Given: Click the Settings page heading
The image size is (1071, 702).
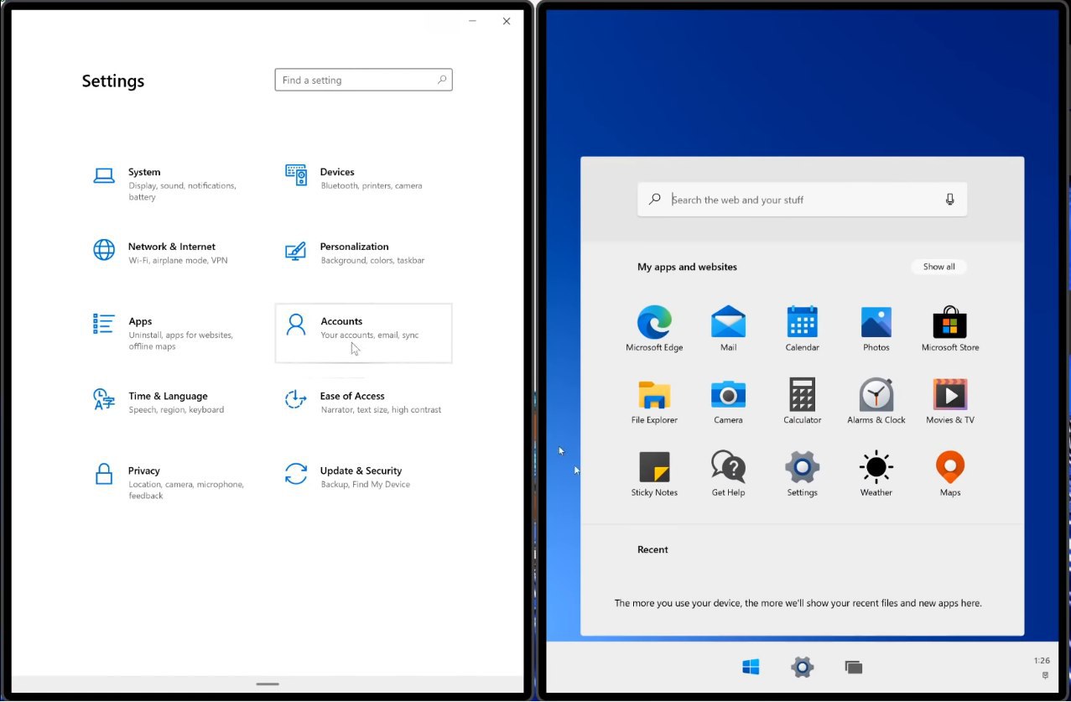Looking at the screenshot, I should (112, 81).
